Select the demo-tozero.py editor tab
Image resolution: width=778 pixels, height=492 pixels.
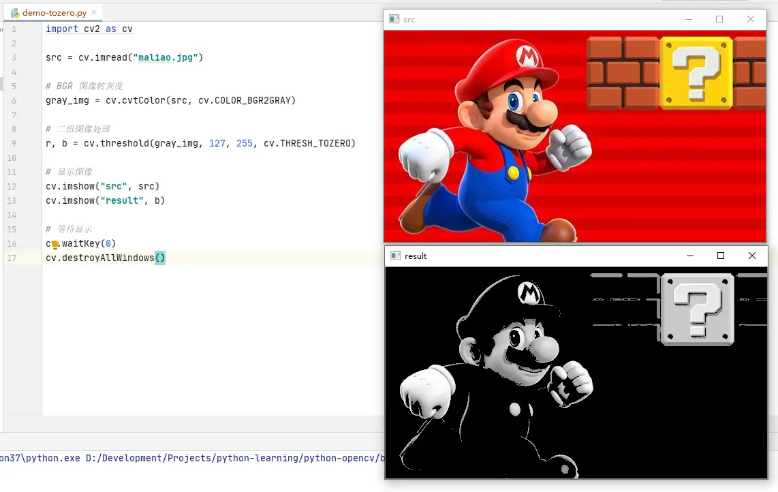pos(52,12)
